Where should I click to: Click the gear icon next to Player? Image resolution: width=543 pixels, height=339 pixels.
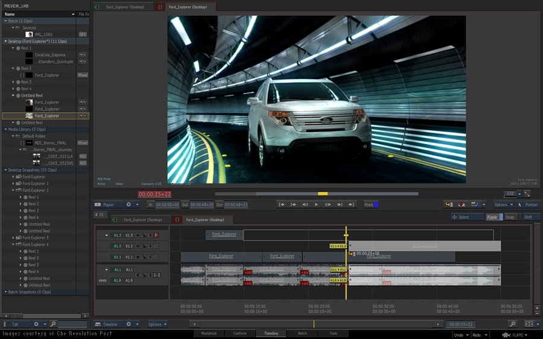click(x=129, y=204)
